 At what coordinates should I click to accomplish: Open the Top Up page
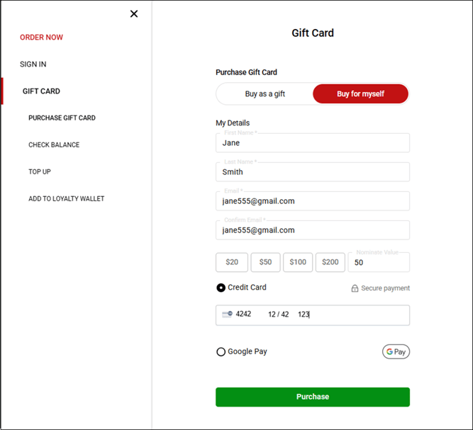click(x=40, y=172)
